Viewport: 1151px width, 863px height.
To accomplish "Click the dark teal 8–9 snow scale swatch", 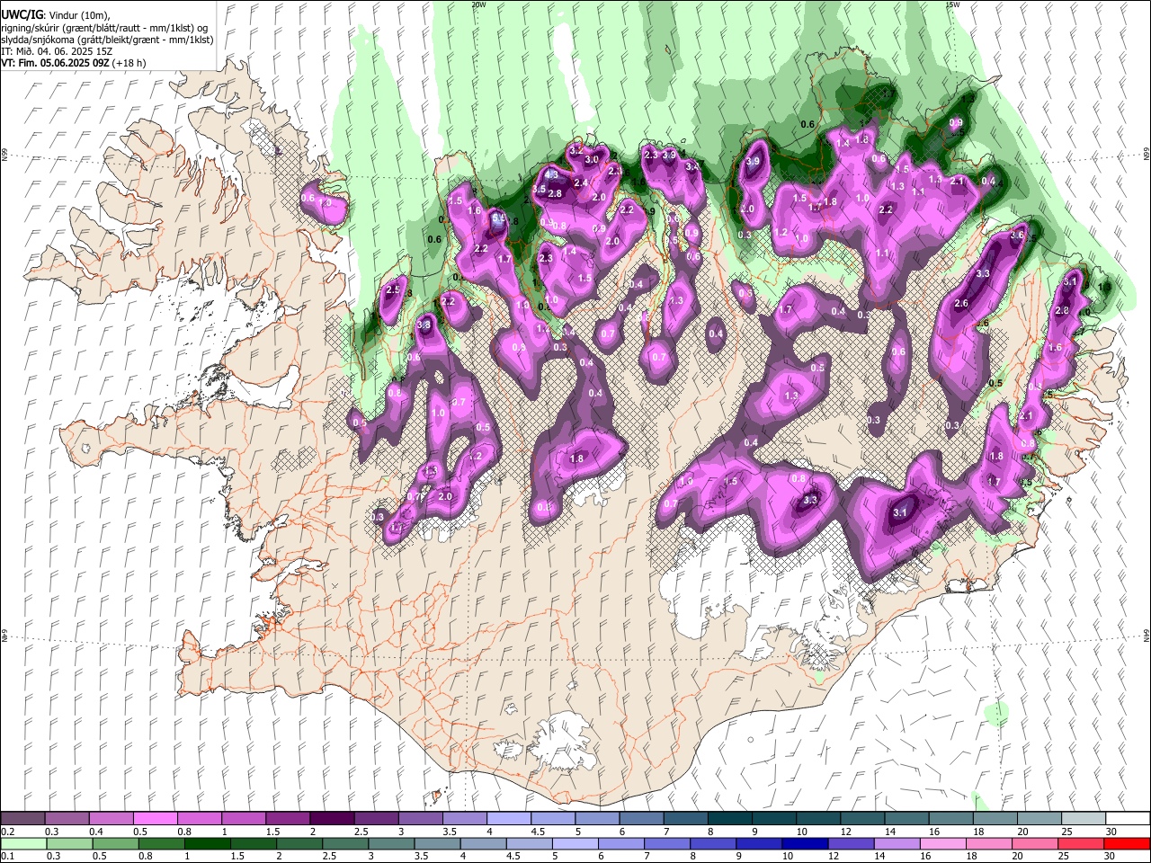I will coord(729,819).
